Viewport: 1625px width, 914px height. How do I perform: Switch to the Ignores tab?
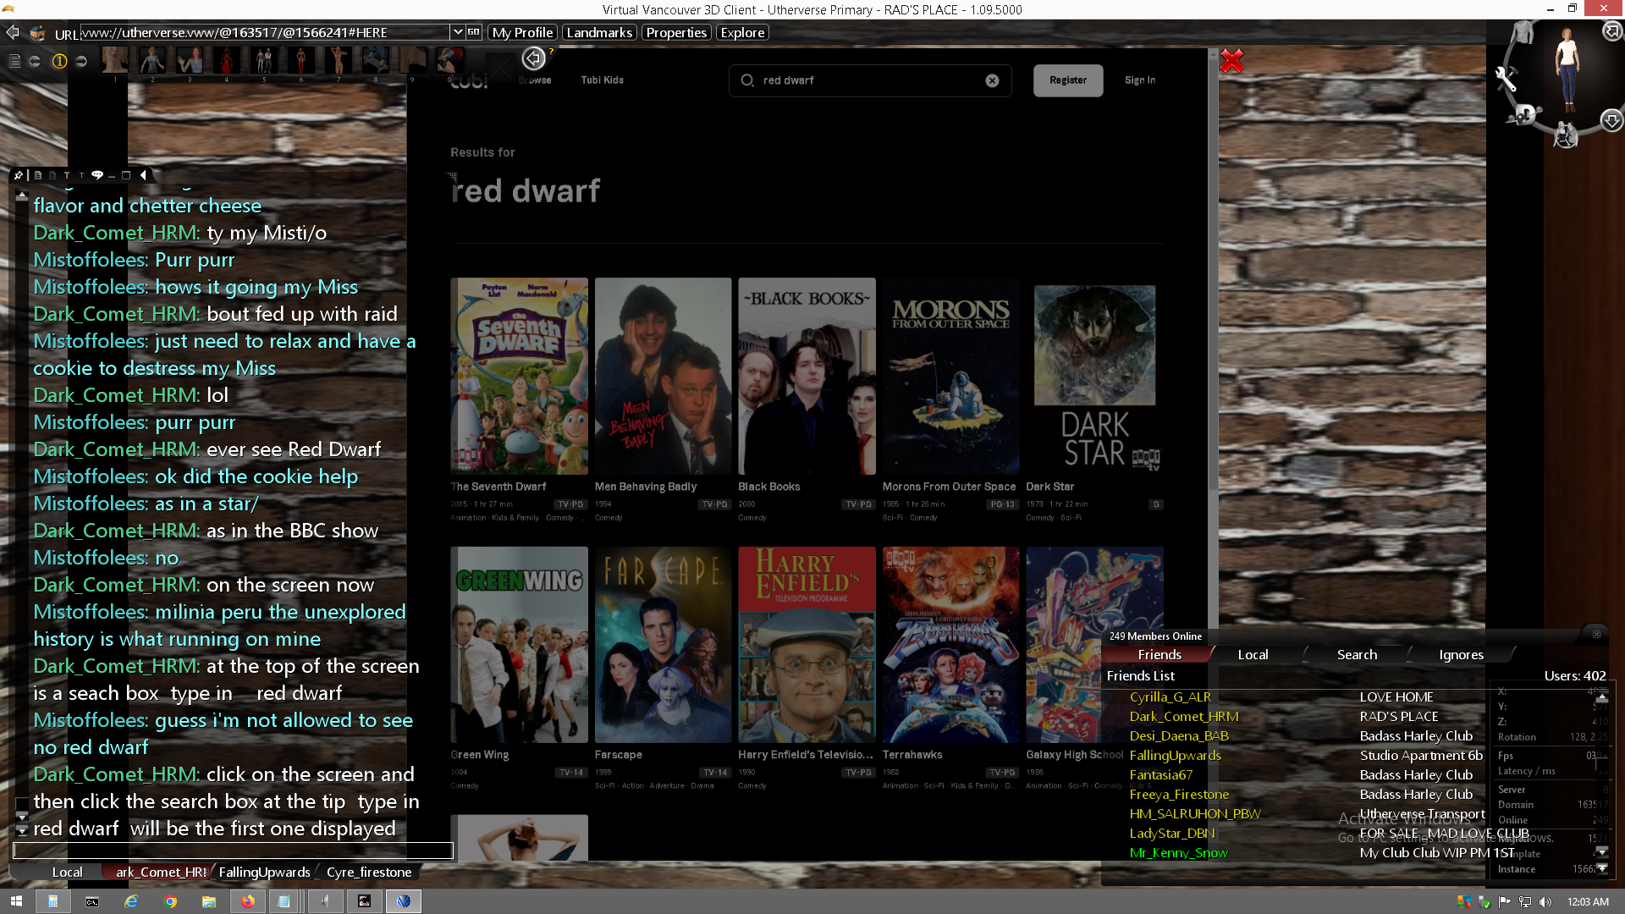click(1461, 654)
